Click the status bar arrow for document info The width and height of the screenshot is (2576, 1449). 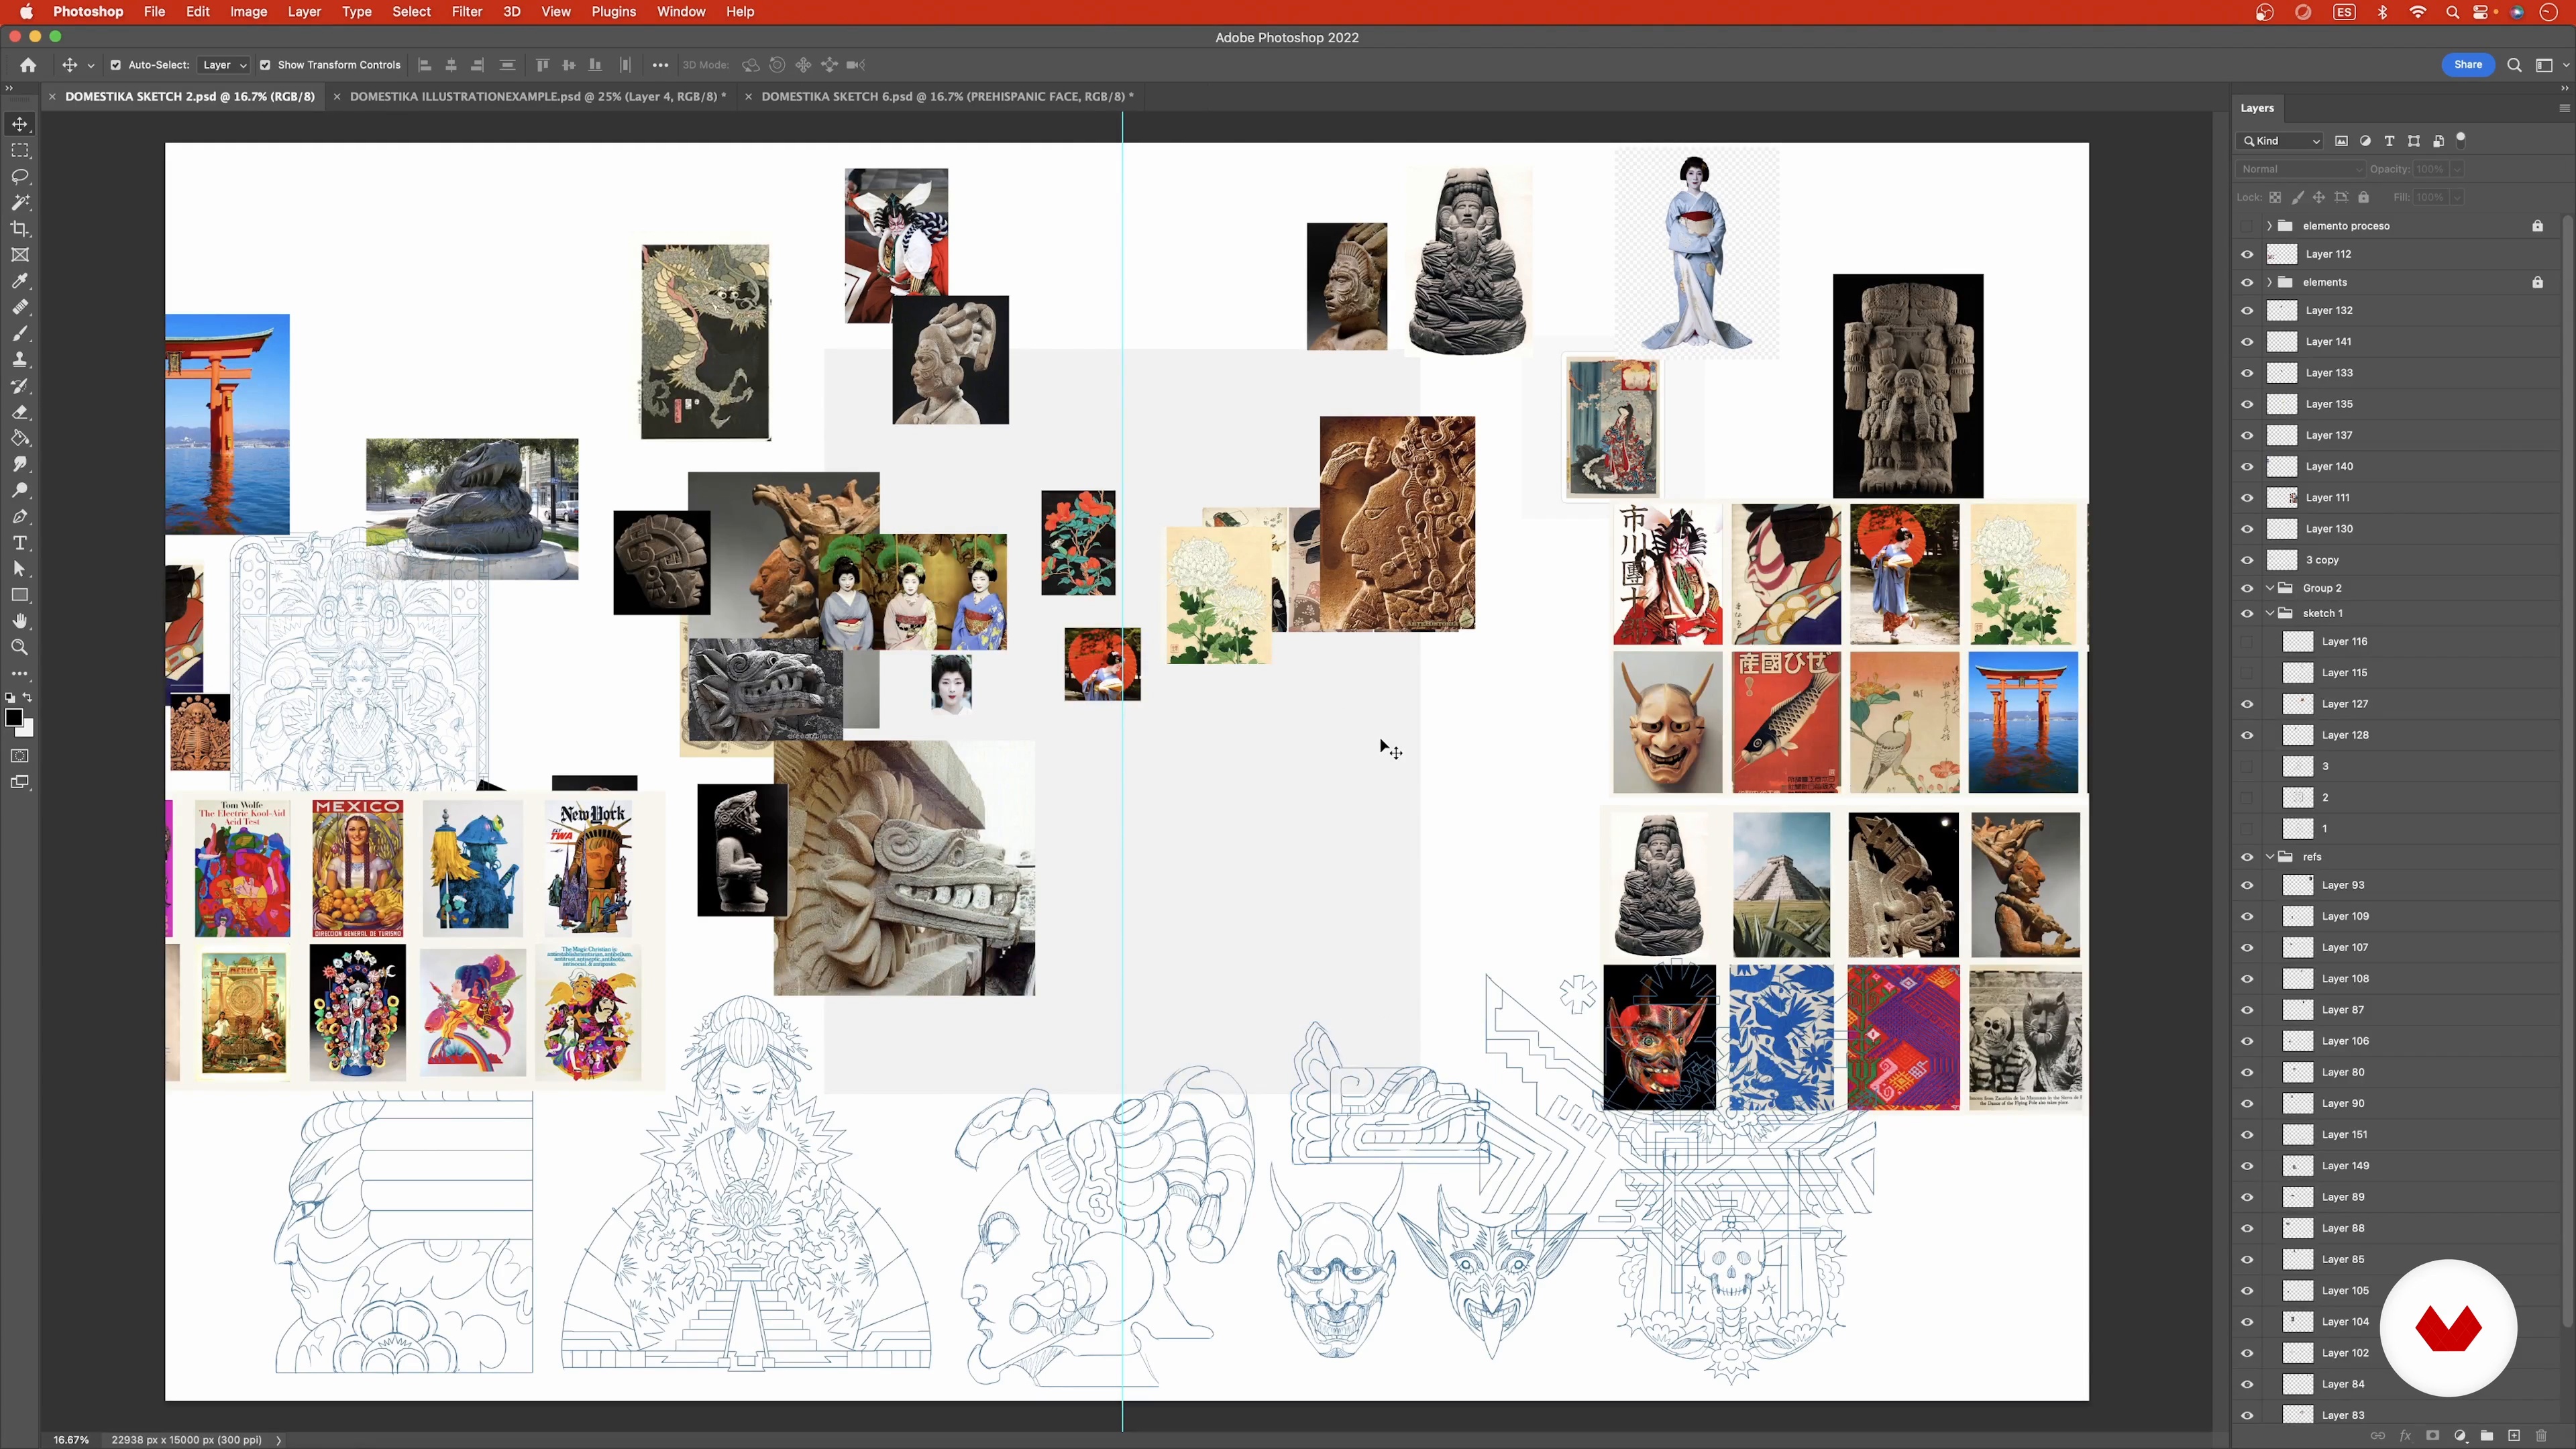click(279, 1440)
